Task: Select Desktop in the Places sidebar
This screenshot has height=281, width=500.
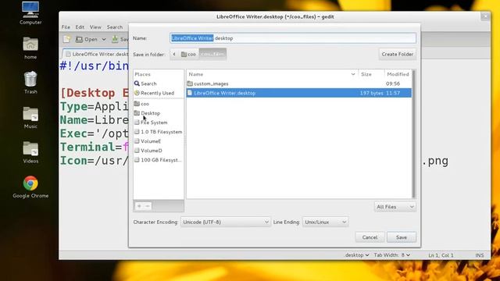Action: tap(159, 113)
